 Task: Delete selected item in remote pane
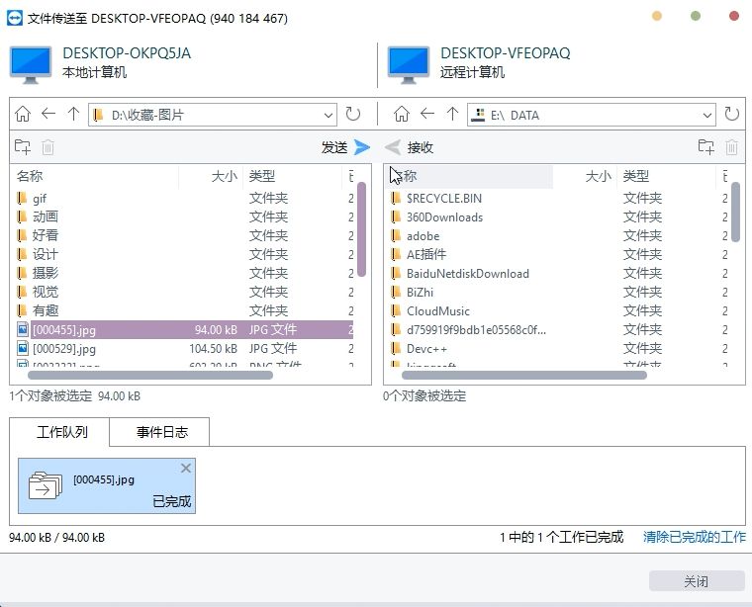point(731,147)
